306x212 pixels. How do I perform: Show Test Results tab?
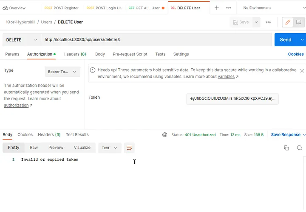pos(77,135)
